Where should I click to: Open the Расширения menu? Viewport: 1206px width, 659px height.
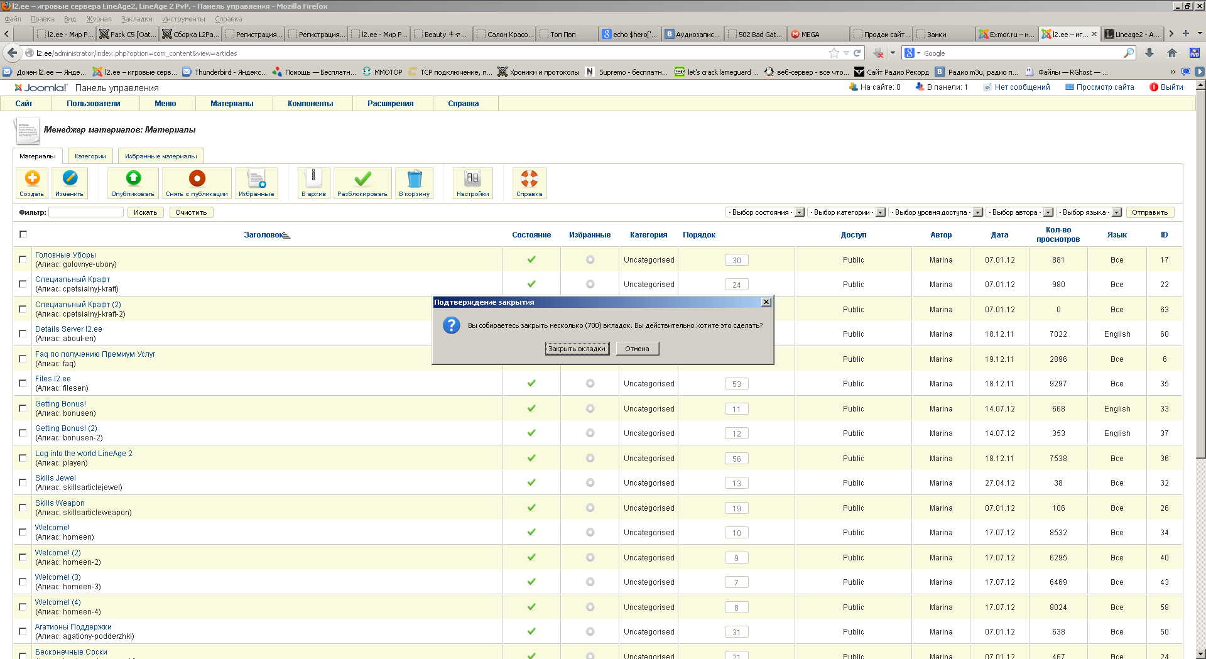point(390,104)
